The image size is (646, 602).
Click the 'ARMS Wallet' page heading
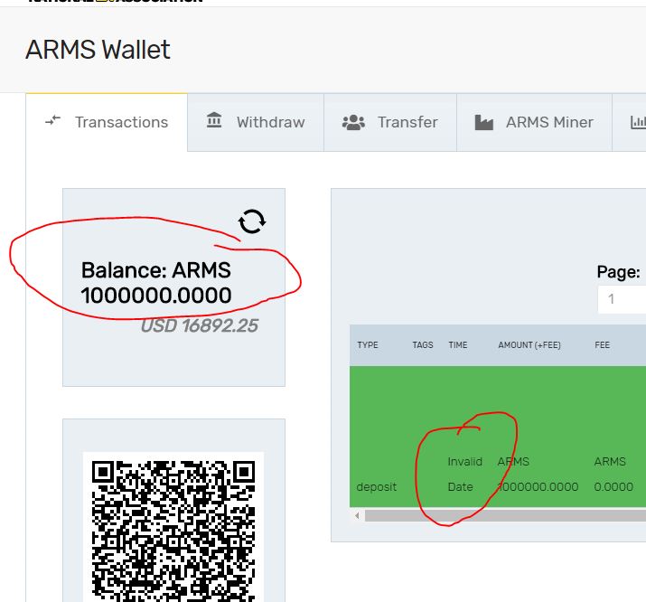coord(98,50)
